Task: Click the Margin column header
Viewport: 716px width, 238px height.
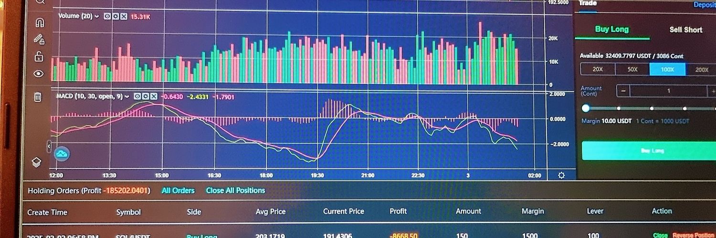Action: tap(533, 211)
